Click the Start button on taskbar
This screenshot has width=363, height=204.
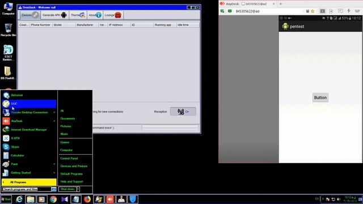(6, 199)
